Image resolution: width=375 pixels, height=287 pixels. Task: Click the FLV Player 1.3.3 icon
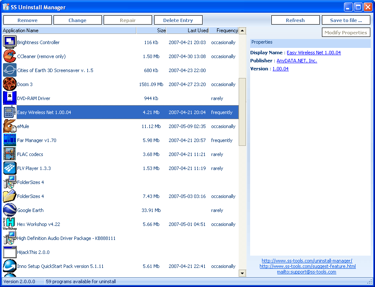9,167
